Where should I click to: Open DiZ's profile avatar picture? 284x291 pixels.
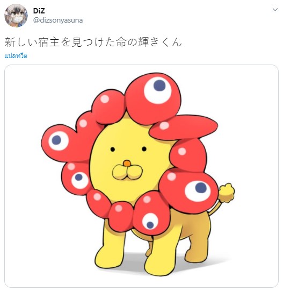16,16
